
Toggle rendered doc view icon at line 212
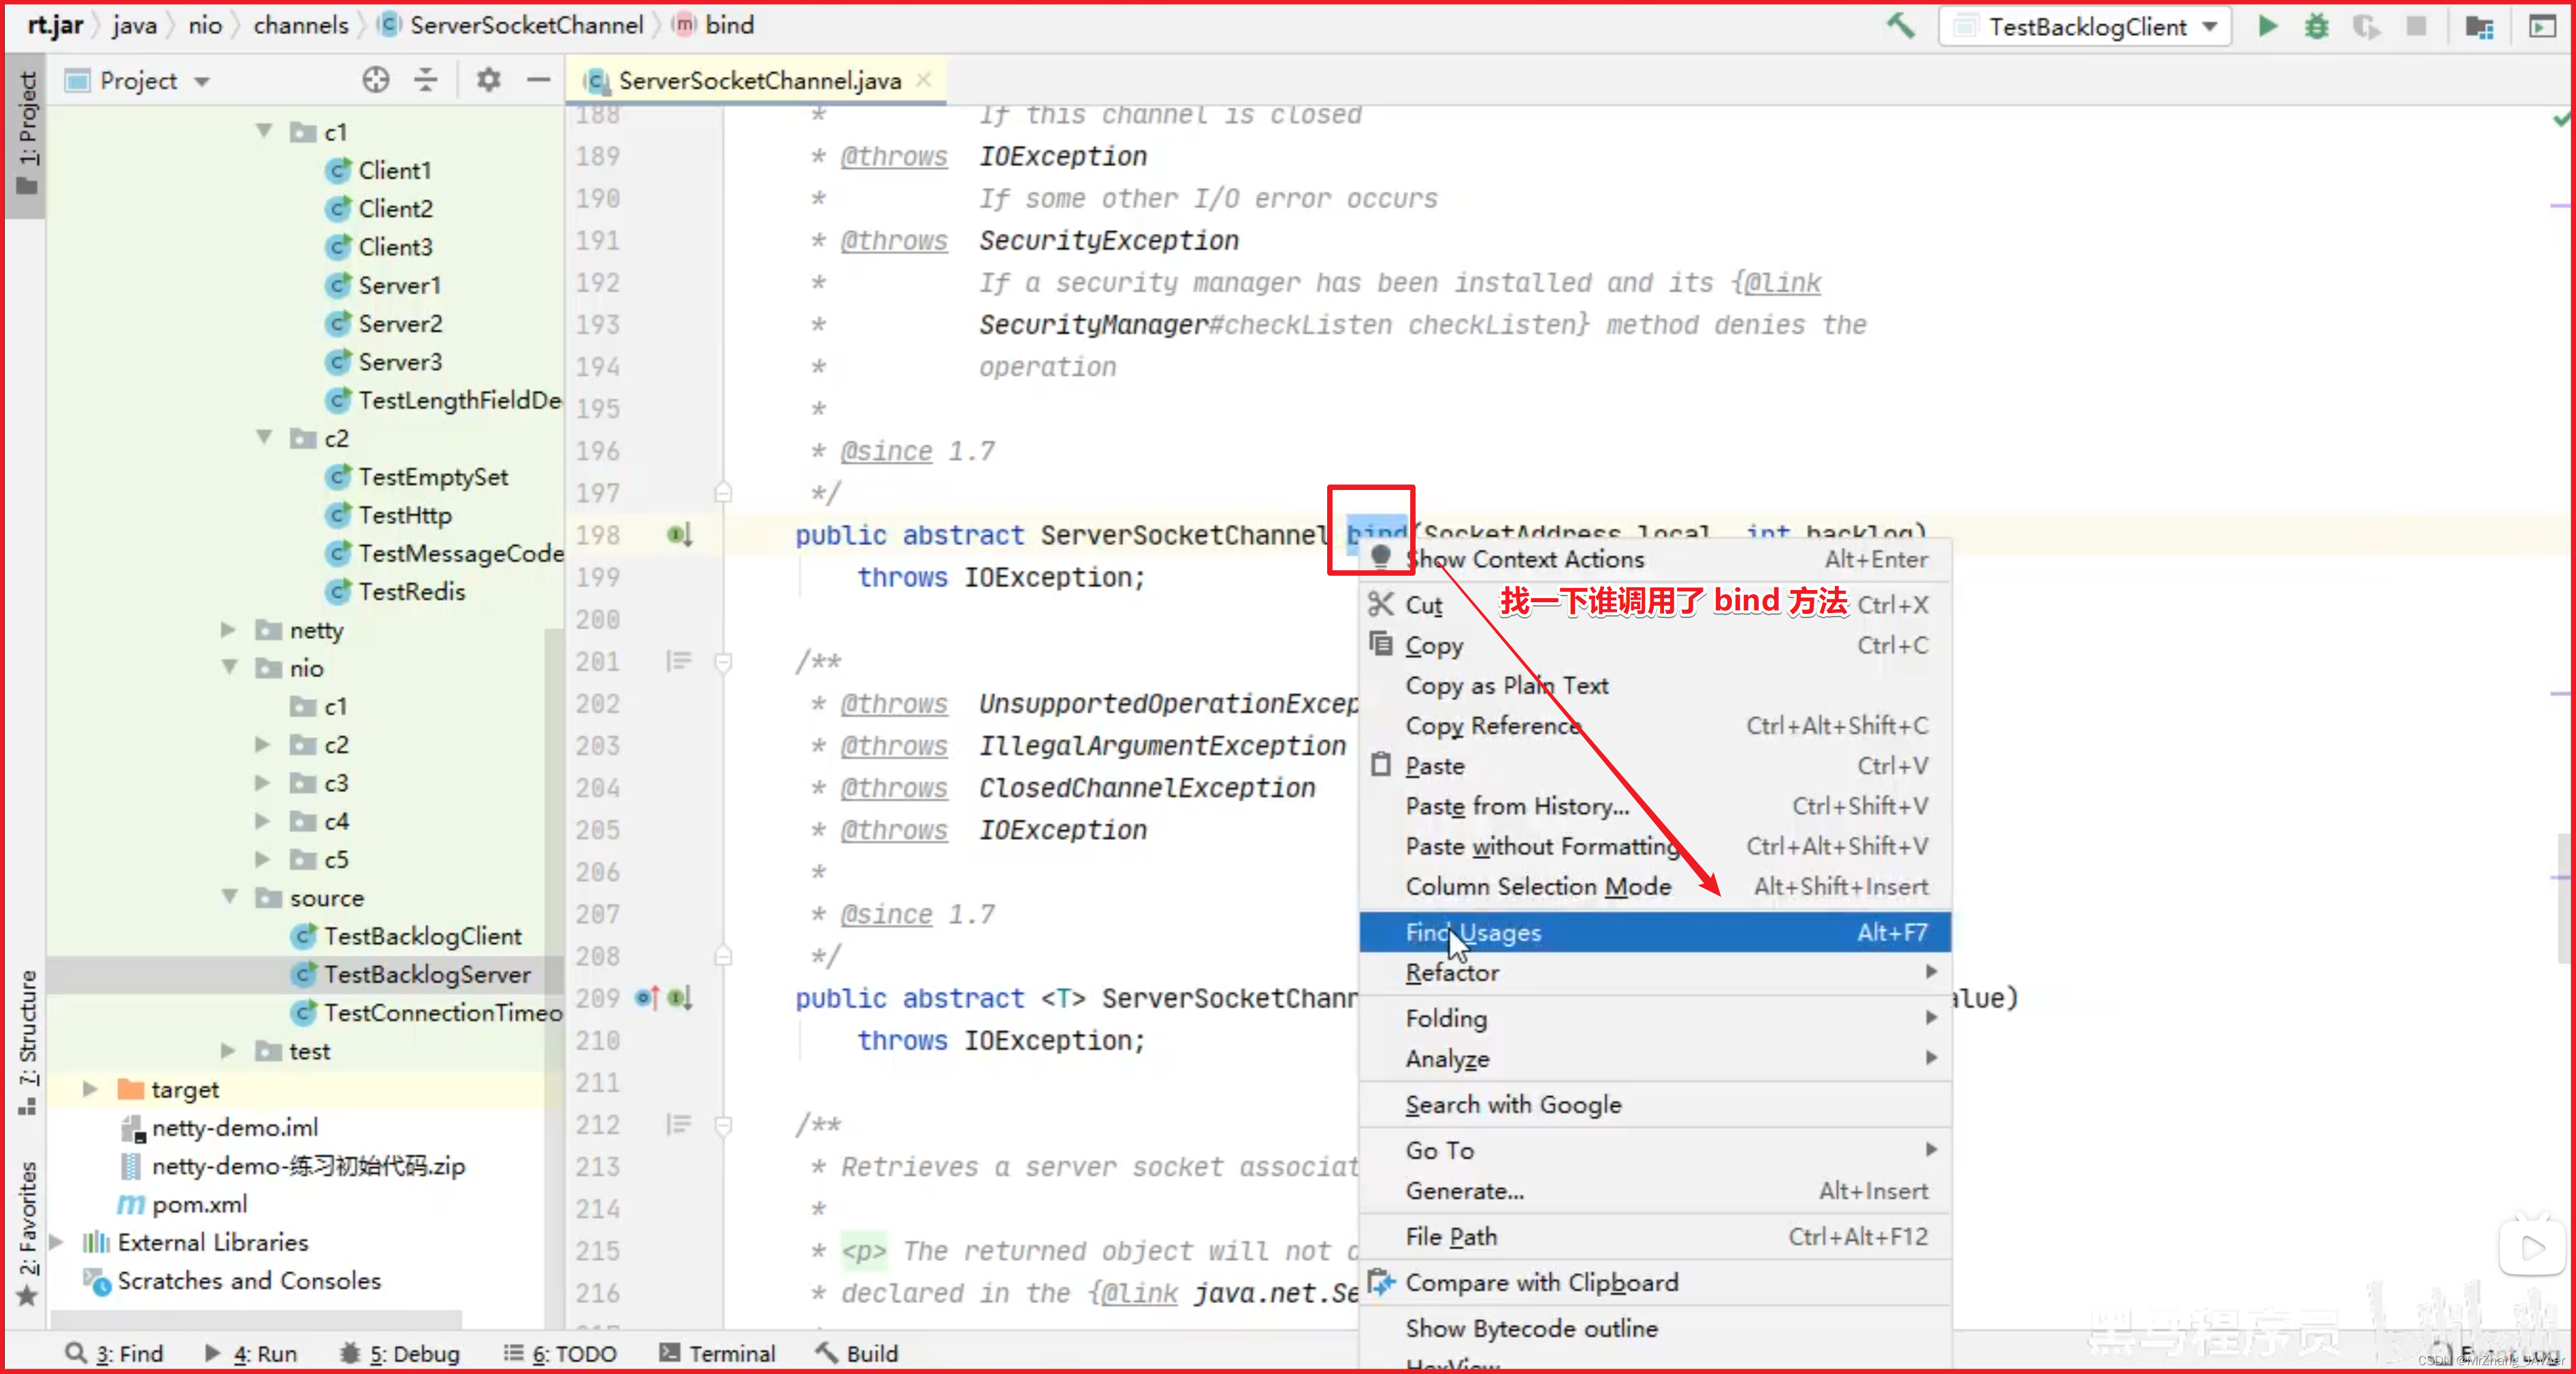(679, 1124)
